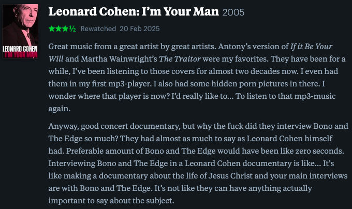Click the word Anyway starting second paragraph
The height and width of the screenshot is (209, 352).
click(x=64, y=126)
